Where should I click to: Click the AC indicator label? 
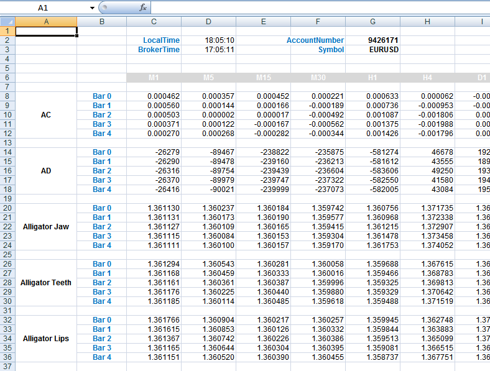click(46, 115)
